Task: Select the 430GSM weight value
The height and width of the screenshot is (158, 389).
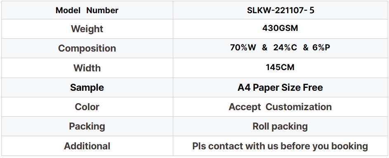Action: [x=280, y=28]
